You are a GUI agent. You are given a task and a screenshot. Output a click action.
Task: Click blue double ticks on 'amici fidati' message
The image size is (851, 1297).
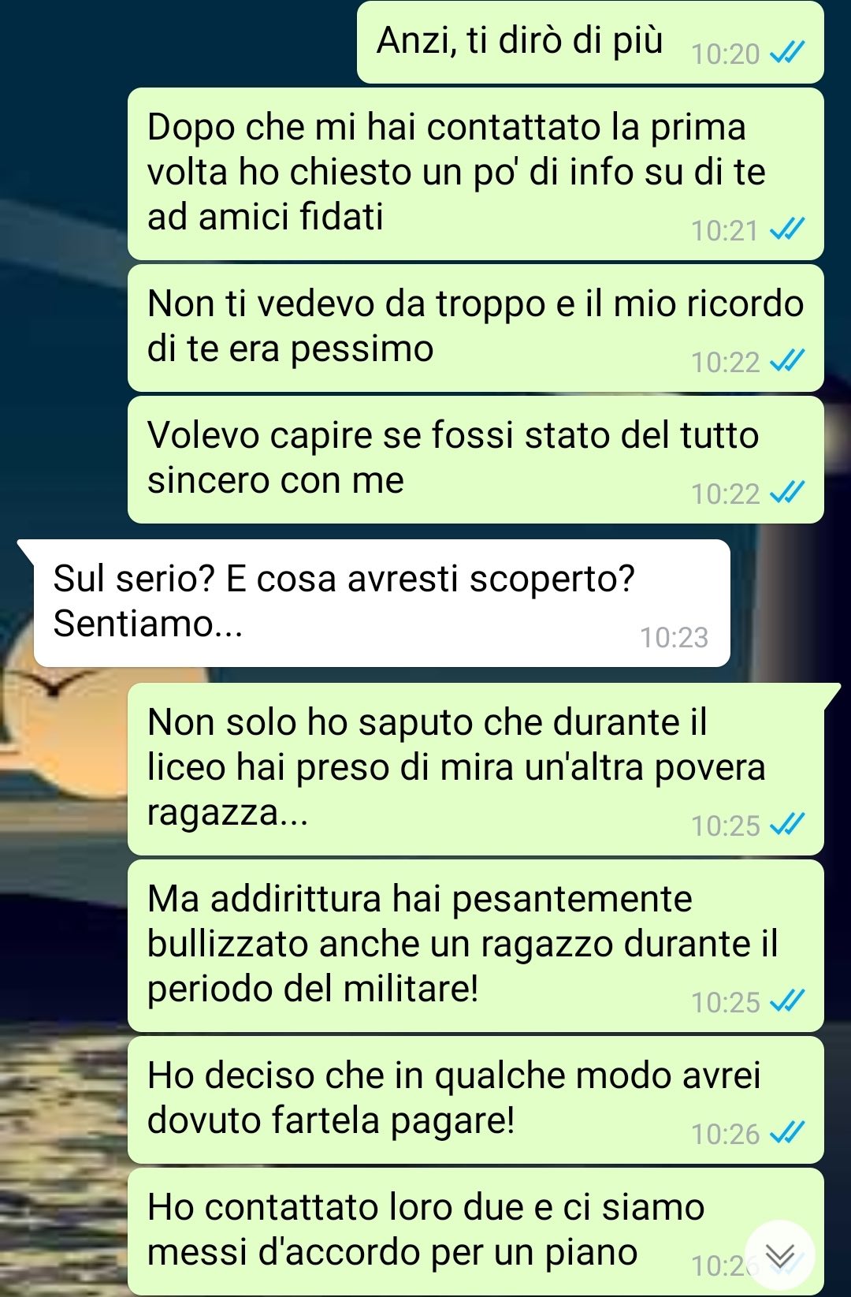786,229
